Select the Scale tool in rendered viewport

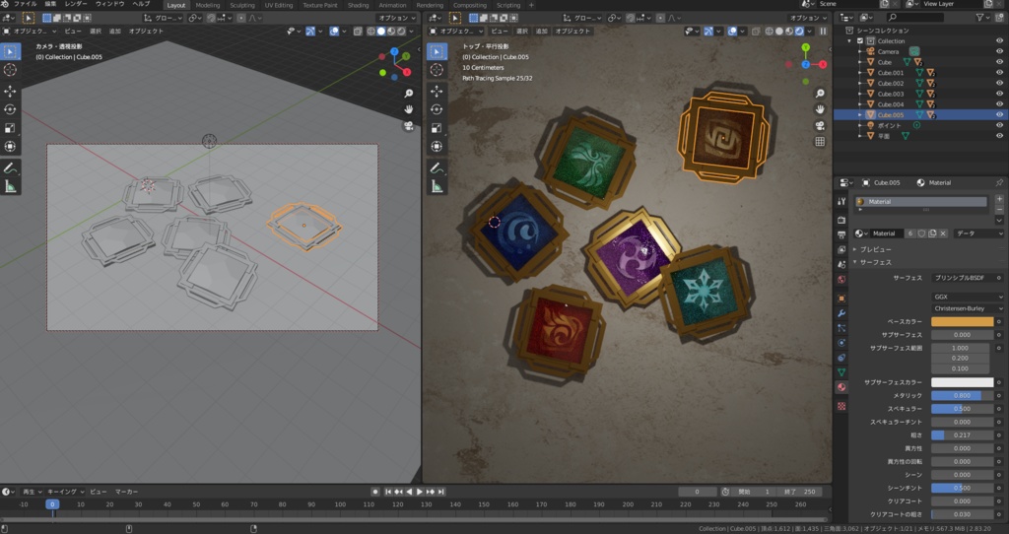point(437,128)
